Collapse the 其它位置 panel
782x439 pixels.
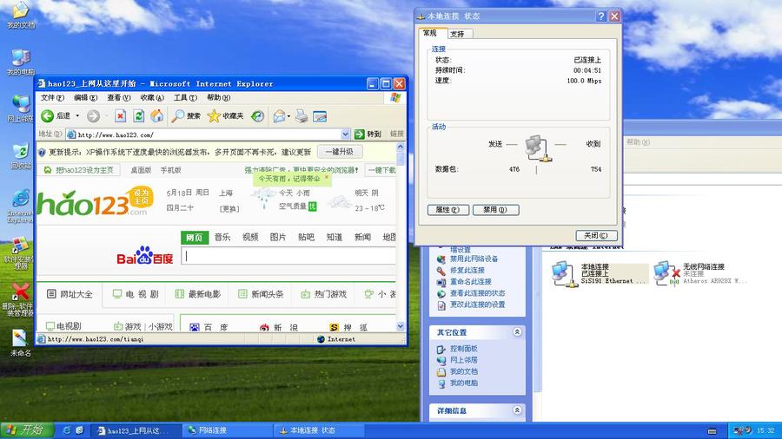[x=517, y=332]
